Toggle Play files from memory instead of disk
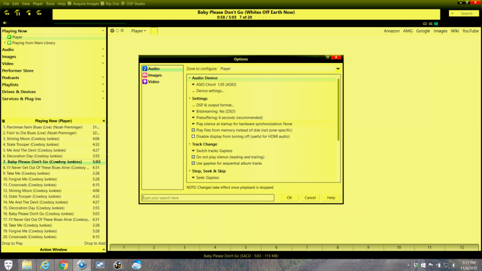 coord(193,130)
